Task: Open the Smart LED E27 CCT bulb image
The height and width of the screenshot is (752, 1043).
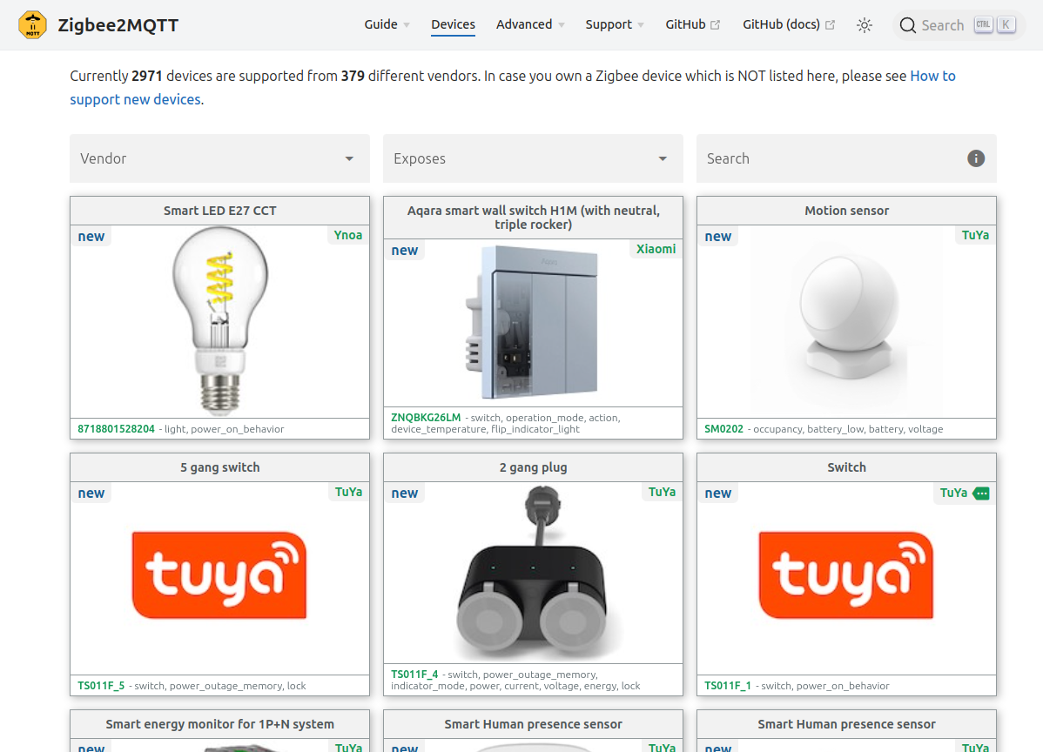Action: click(220, 321)
